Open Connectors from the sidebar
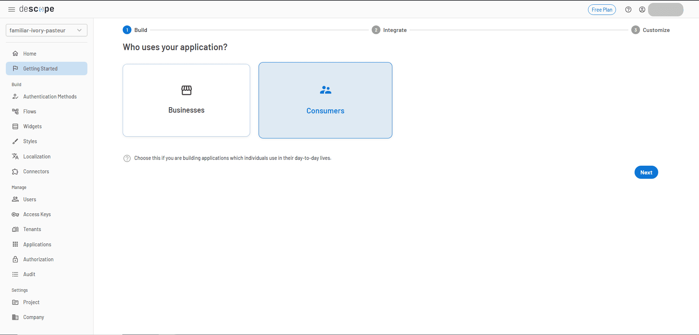This screenshot has width=699, height=335. tap(15, 171)
